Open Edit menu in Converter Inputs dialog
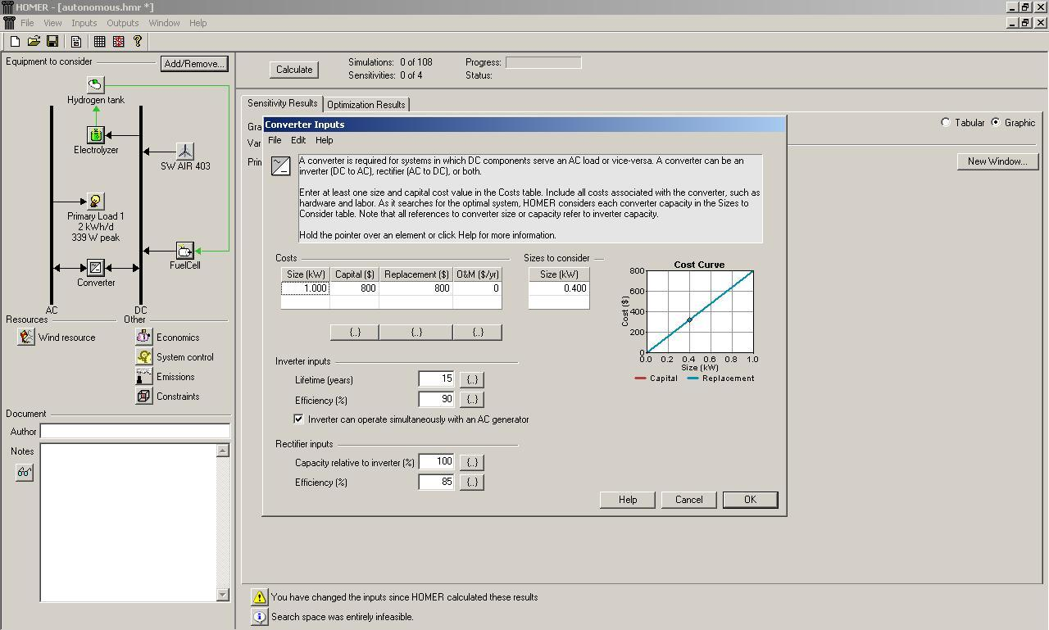The image size is (1049, 630). pos(298,140)
